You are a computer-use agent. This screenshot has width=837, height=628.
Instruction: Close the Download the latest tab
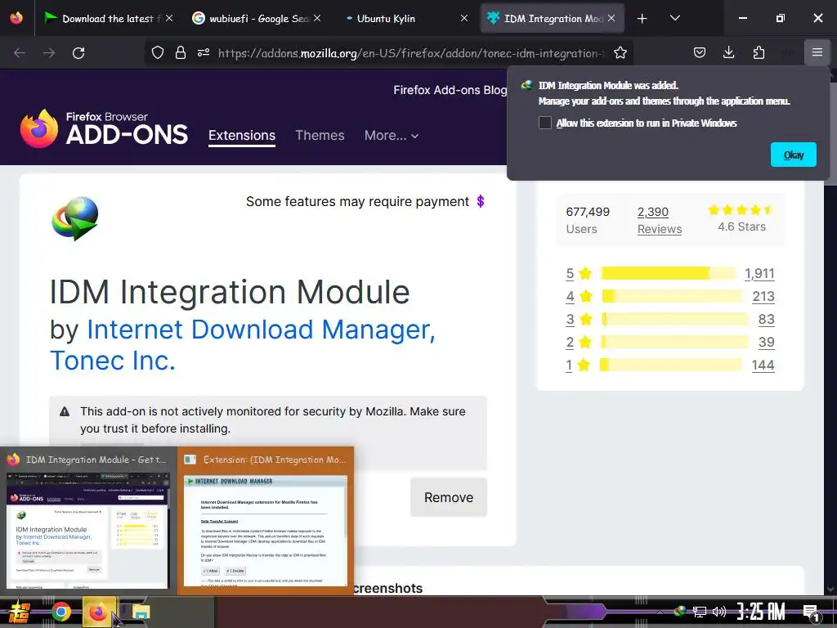(x=168, y=18)
